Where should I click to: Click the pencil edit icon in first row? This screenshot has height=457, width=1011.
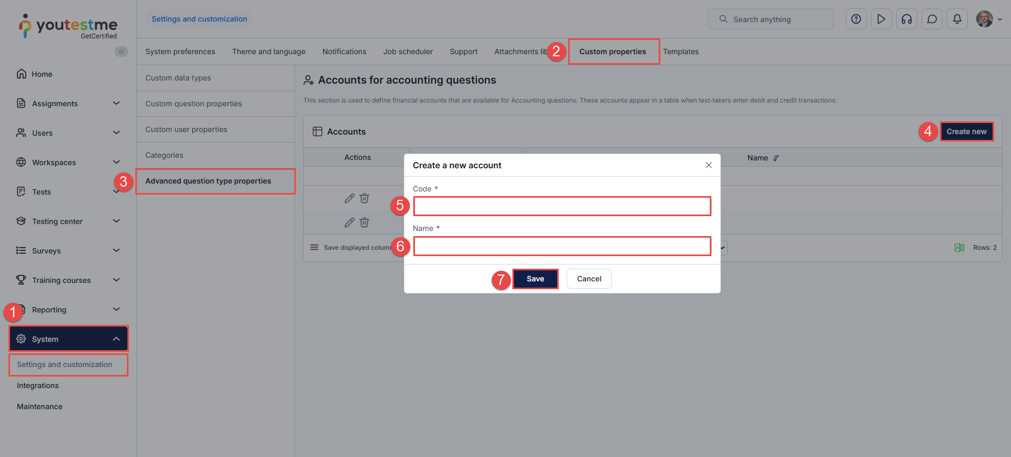pos(349,198)
